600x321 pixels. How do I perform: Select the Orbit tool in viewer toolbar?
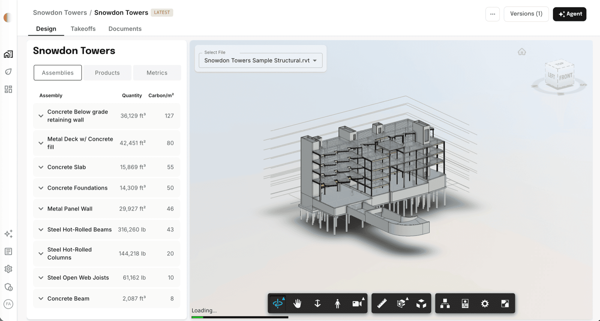pyautogui.click(x=278, y=303)
